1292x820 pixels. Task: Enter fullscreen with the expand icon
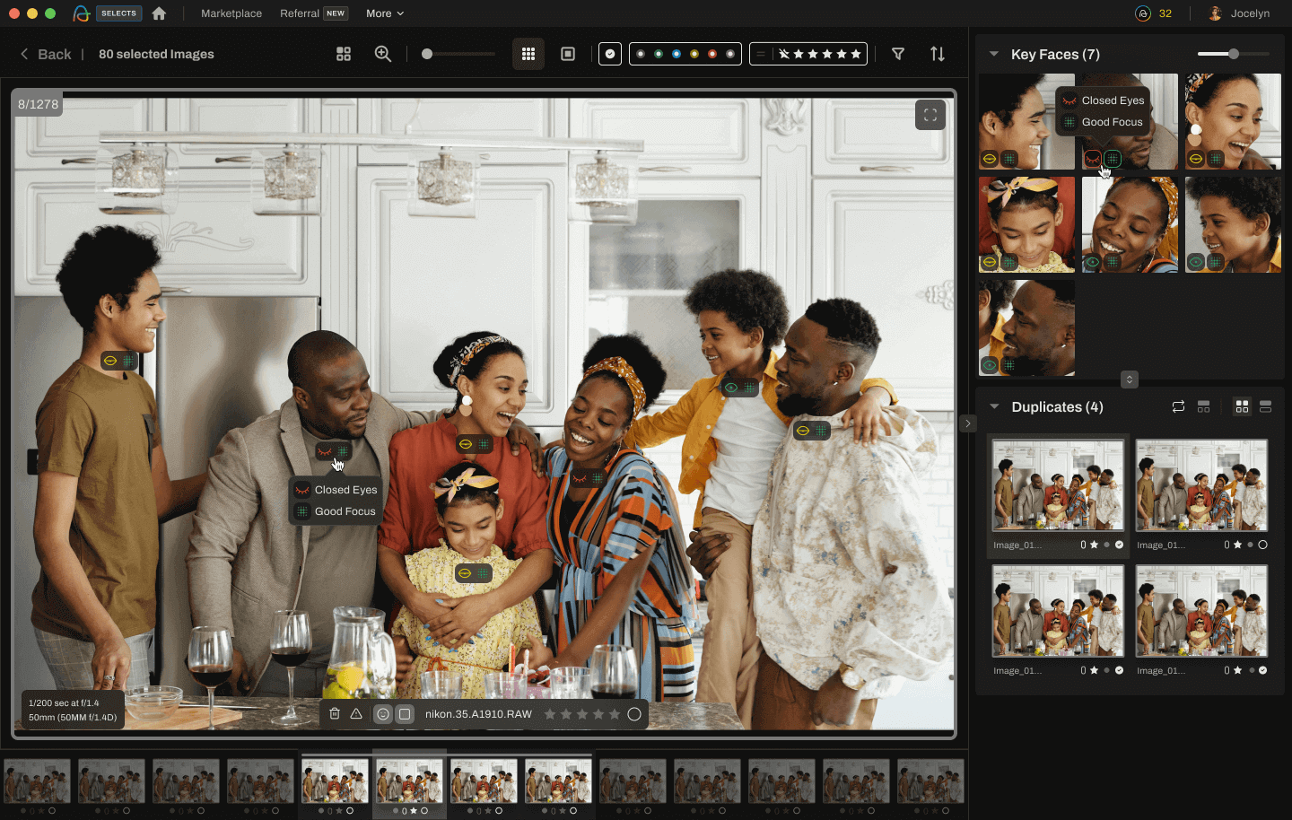click(930, 115)
